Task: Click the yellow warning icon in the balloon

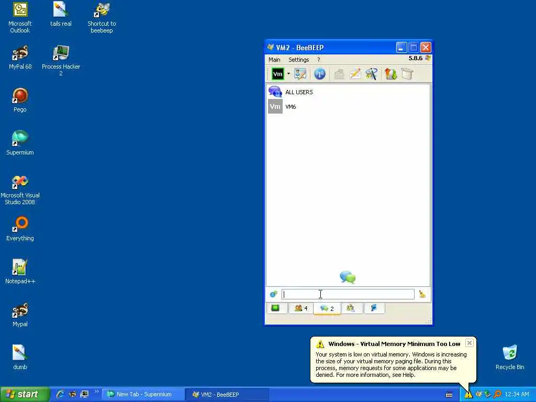Action: point(320,344)
